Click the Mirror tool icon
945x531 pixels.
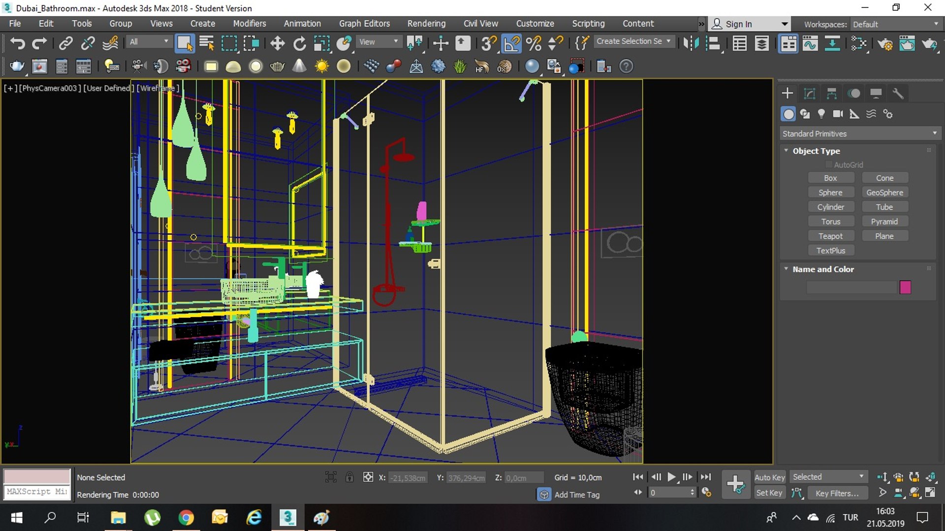[x=691, y=43]
